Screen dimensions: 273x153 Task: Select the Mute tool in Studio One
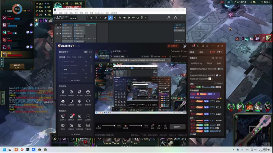(x=115, y=18)
